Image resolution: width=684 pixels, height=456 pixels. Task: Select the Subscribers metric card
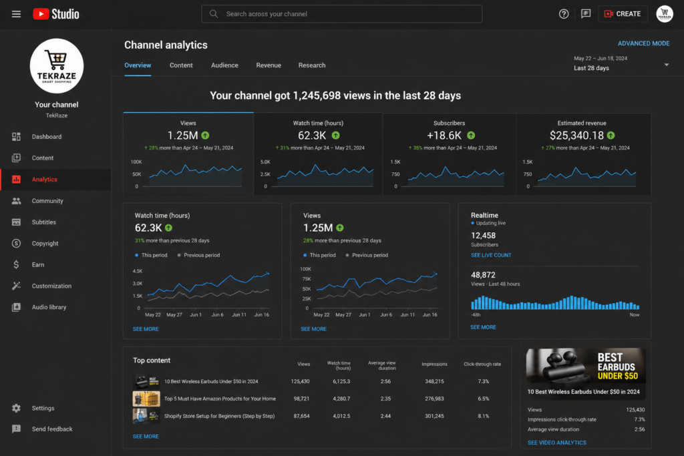(x=450, y=154)
